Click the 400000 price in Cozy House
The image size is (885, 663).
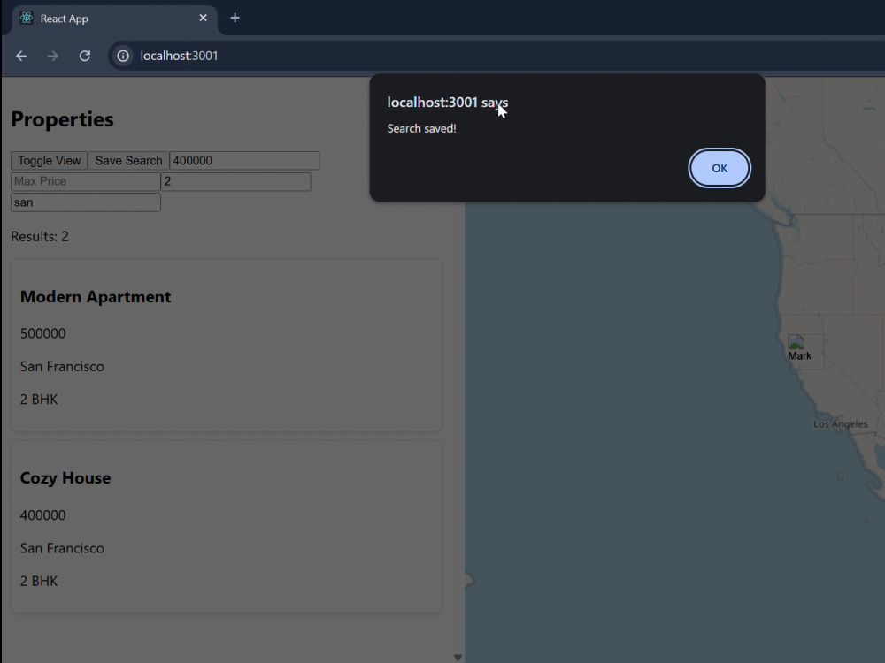[x=42, y=515]
